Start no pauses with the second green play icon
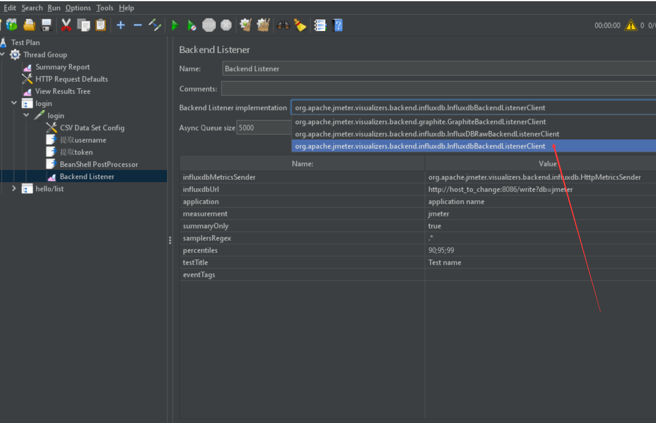This screenshot has width=656, height=423. point(192,25)
